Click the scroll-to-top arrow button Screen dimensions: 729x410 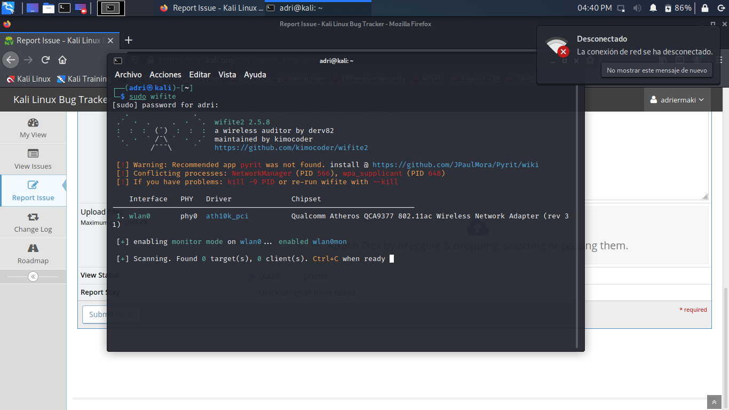pyautogui.click(x=714, y=402)
